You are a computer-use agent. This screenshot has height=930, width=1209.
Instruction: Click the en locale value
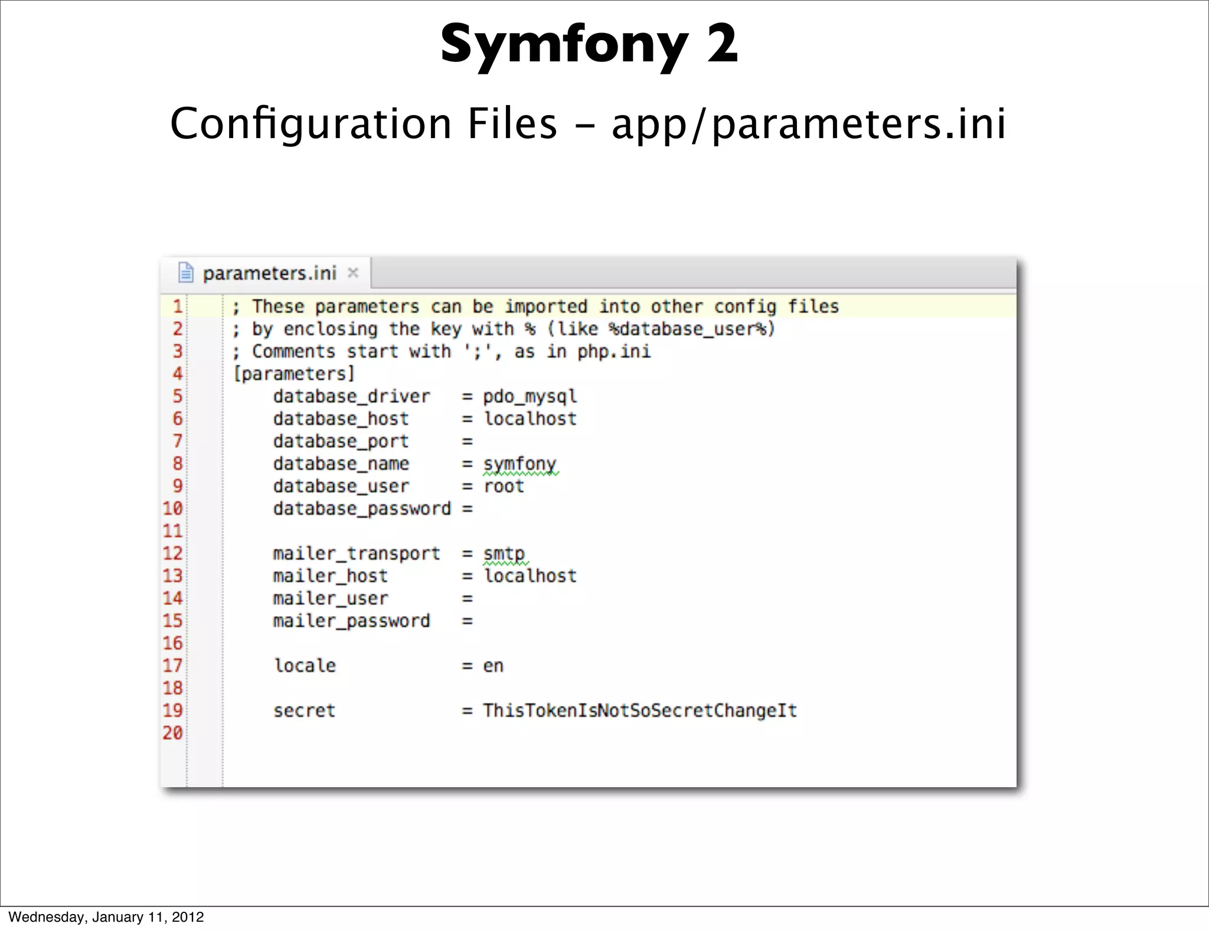[494, 666]
